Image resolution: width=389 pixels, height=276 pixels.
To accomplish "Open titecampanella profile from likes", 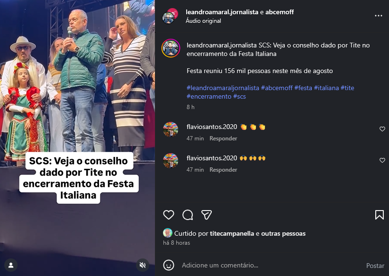I will click(x=232, y=234).
